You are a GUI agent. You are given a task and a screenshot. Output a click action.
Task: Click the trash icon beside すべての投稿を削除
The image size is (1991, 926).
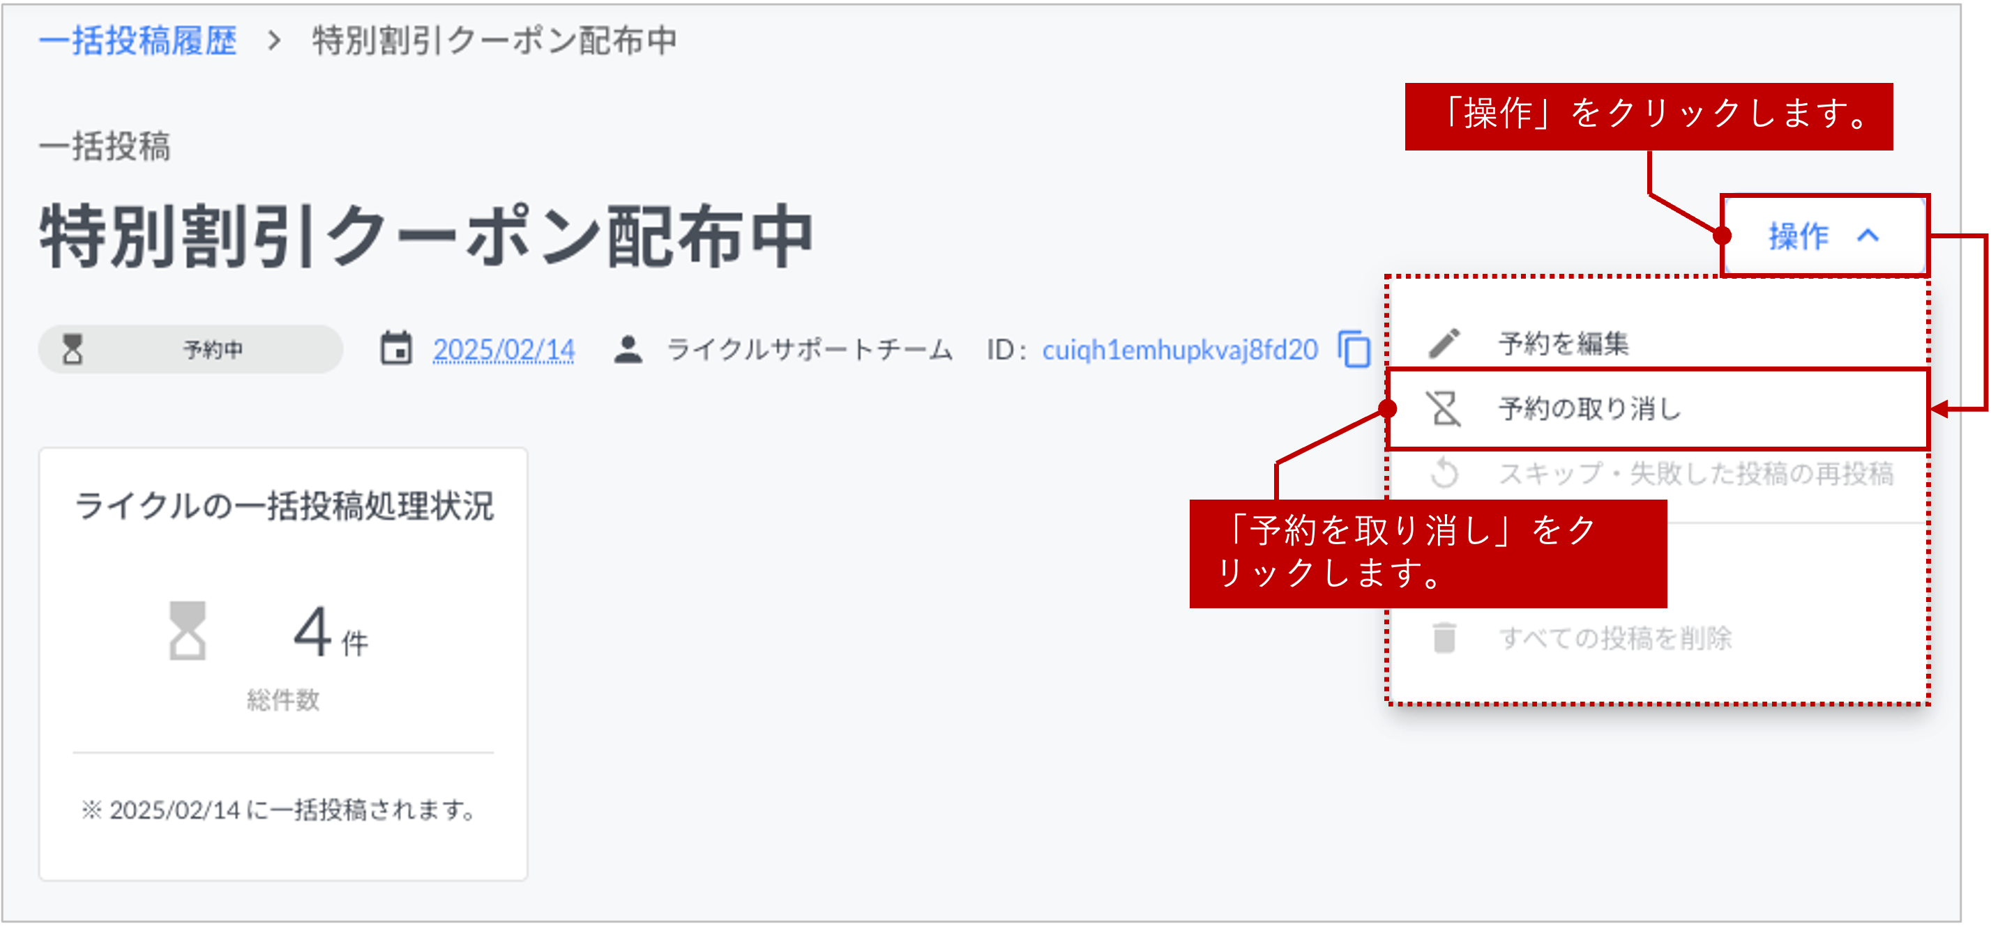click(x=1446, y=638)
